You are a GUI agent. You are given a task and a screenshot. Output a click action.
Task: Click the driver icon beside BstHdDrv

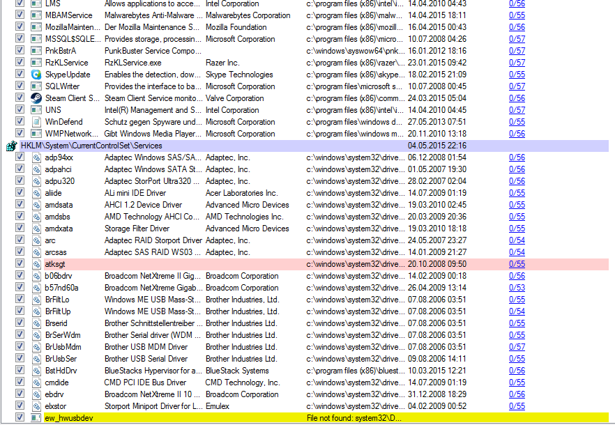[x=37, y=371]
